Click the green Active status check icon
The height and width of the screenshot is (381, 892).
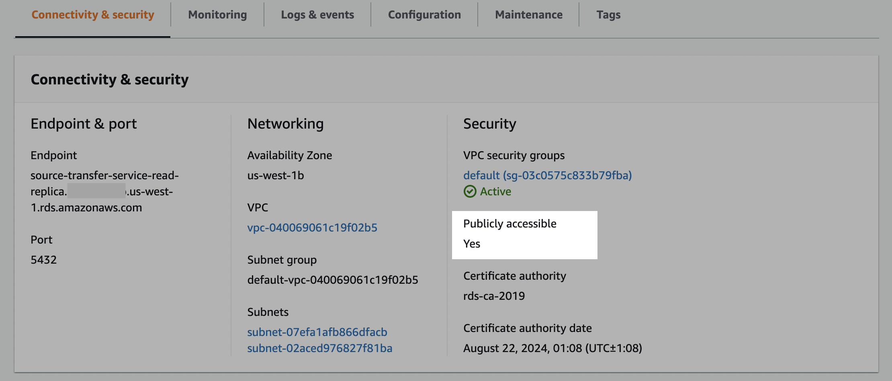pos(470,191)
